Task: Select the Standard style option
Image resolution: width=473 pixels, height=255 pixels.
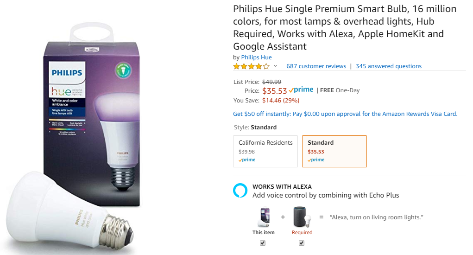Action: click(x=334, y=151)
